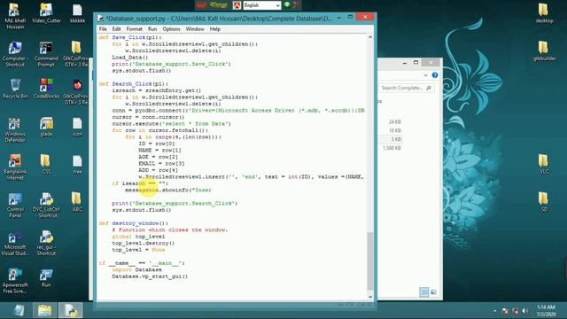
Task: Click the volume speaker tray icon
Action: pyautogui.click(x=524, y=311)
